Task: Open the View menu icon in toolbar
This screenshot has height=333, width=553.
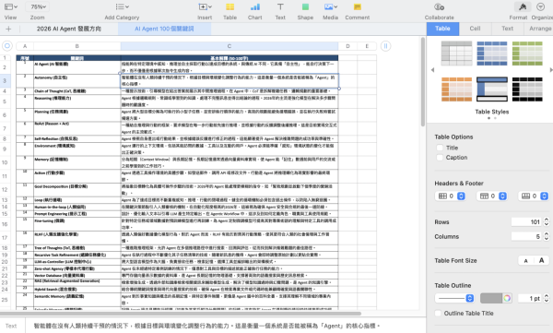Action: click(x=10, y=6)
